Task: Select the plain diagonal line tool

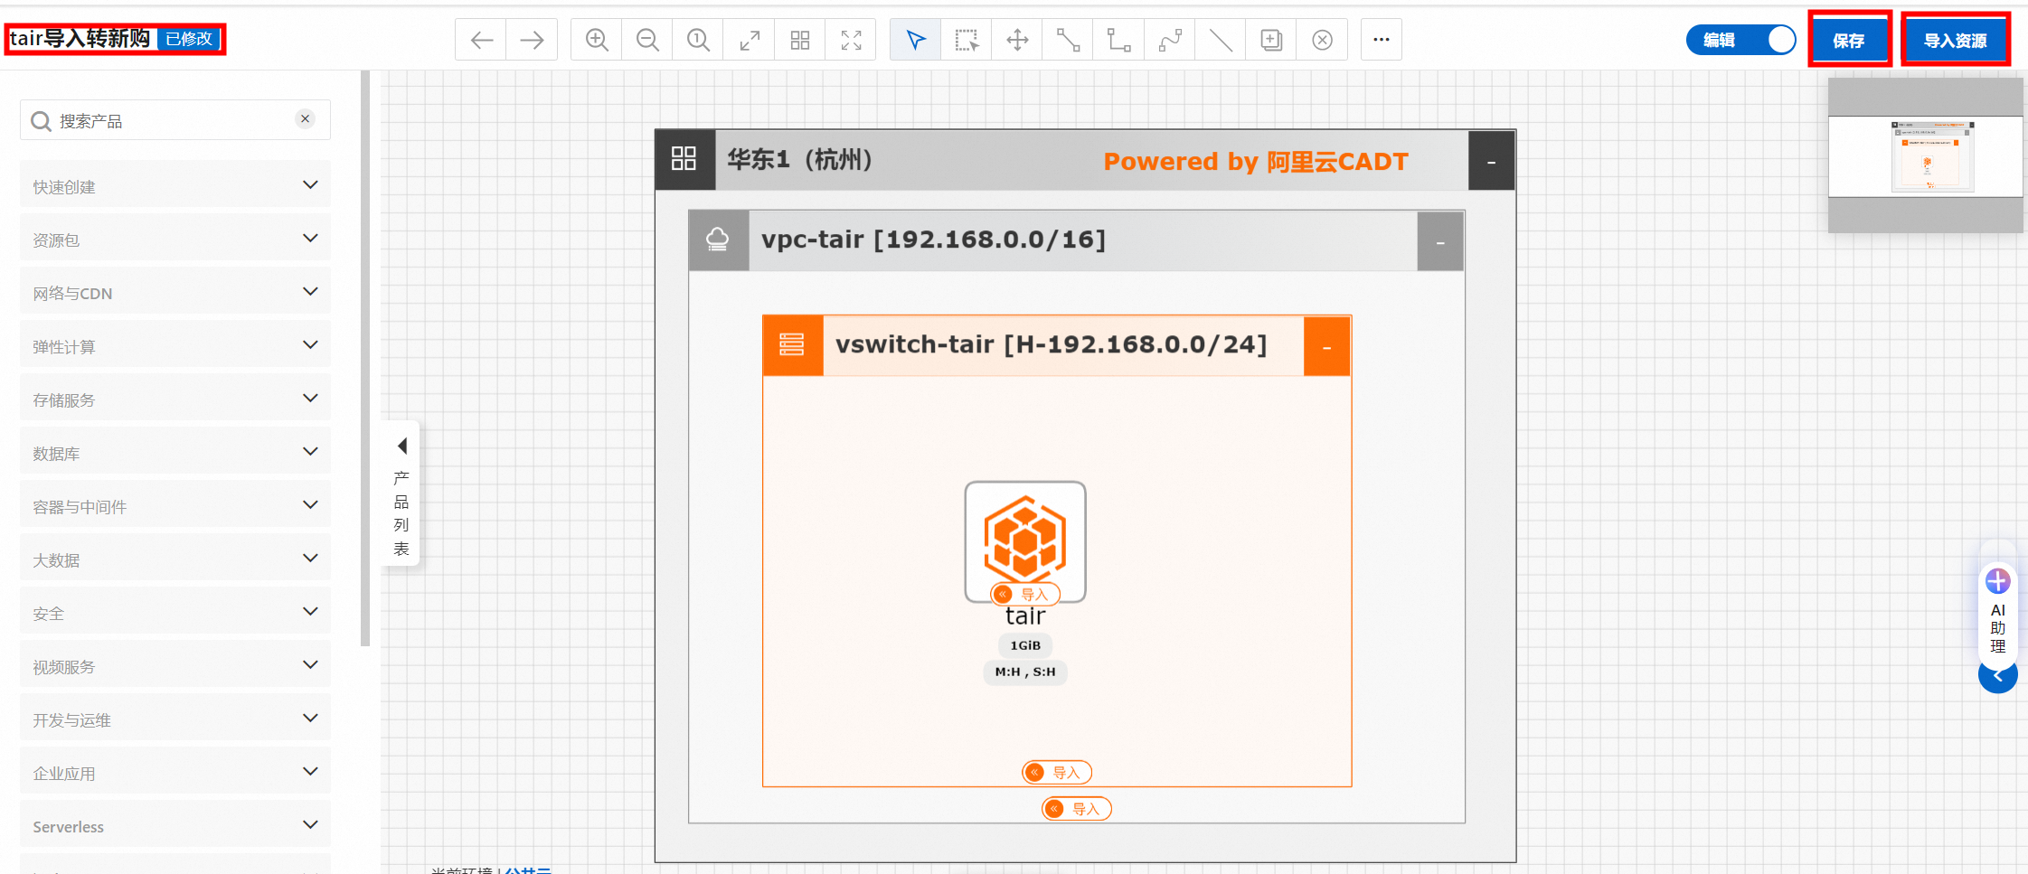Action: pos(1221,40)
